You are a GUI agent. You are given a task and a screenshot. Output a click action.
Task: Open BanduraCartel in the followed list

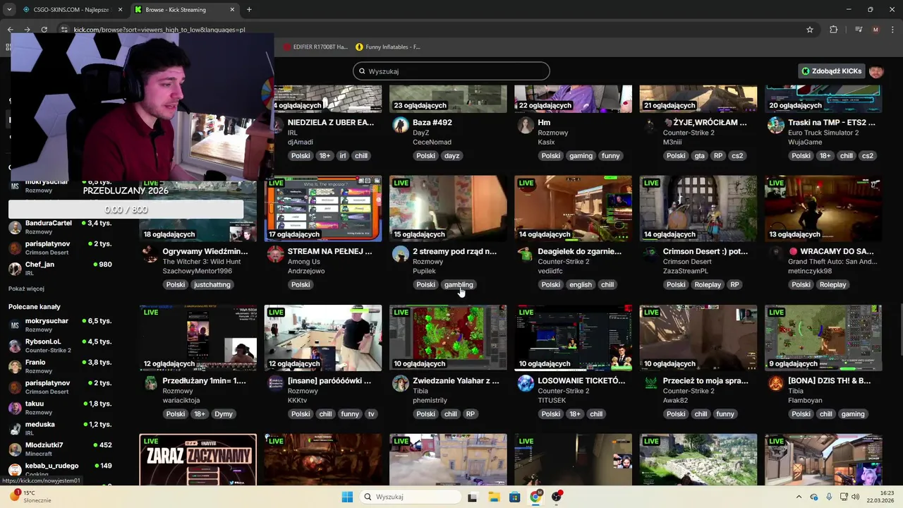click(60, 227)
